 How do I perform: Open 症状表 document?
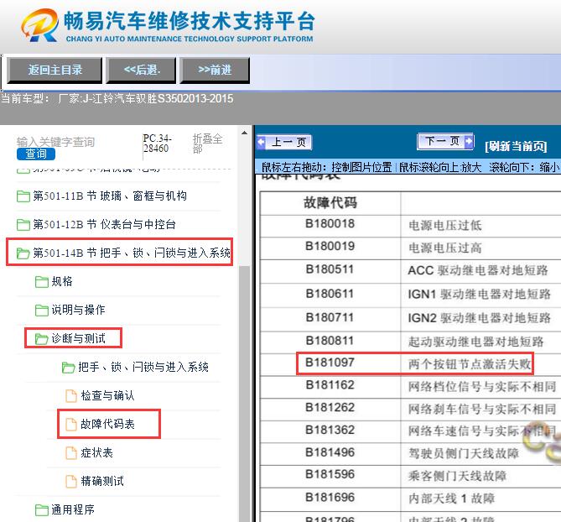[x=96, y=453]
